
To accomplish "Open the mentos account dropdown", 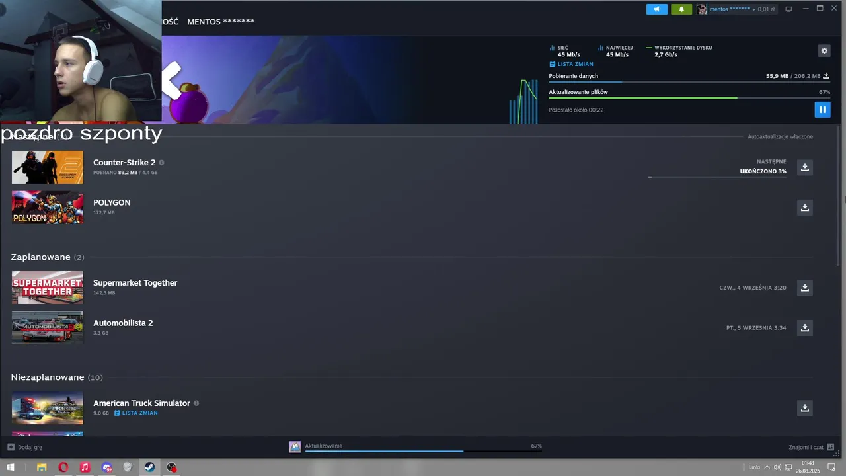I will [x=732, y=9].
